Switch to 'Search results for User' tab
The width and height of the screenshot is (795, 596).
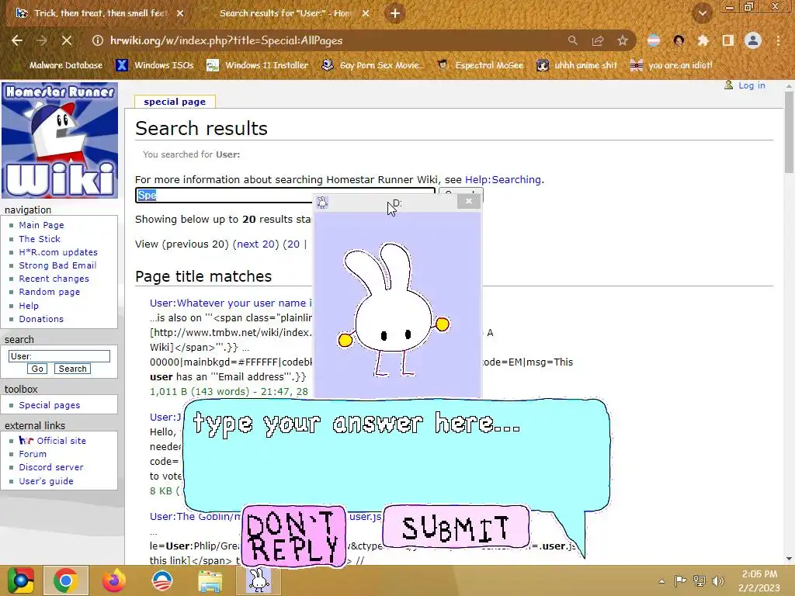point(284,13)
